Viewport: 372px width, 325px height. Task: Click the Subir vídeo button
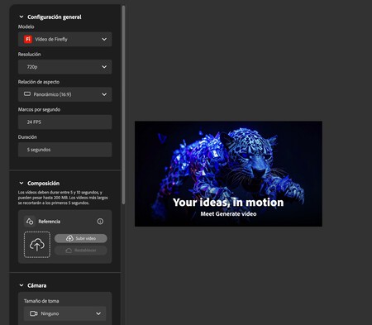click(x=81, y=238)
